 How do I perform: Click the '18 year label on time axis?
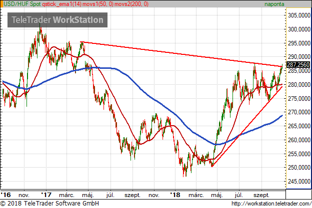[175, 195]
